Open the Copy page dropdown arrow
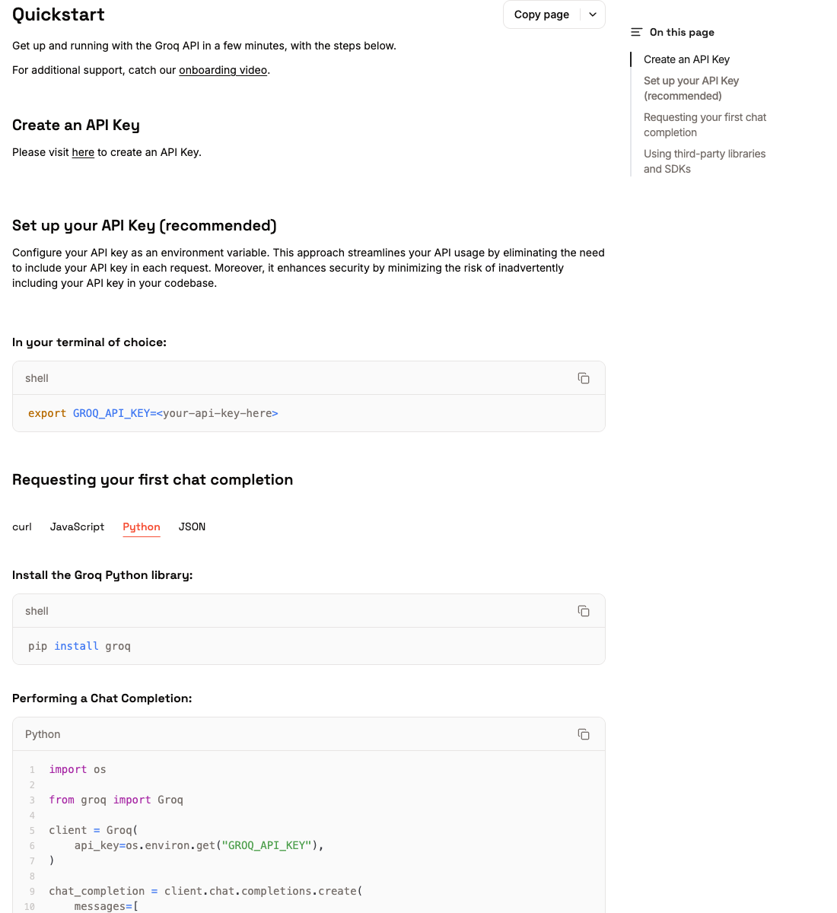Screen dimensions: 837x913 click(593, 14)
